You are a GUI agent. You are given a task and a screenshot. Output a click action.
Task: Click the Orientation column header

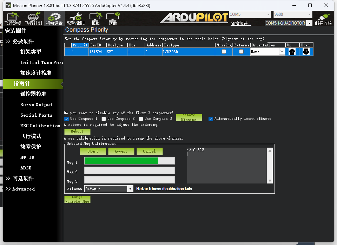tap(267, 45)
